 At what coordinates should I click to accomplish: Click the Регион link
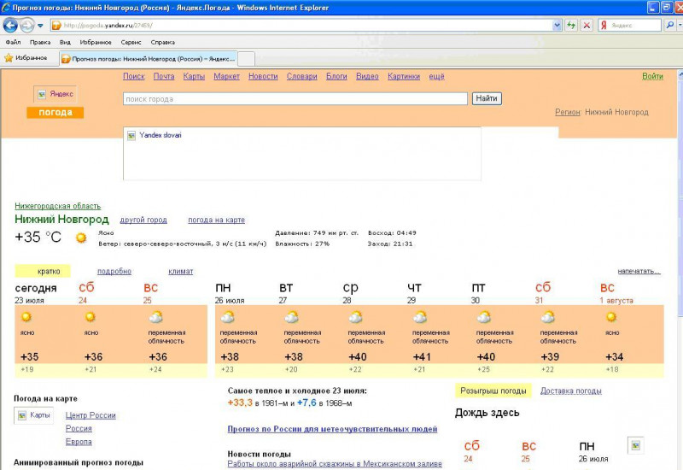(568, 112)
